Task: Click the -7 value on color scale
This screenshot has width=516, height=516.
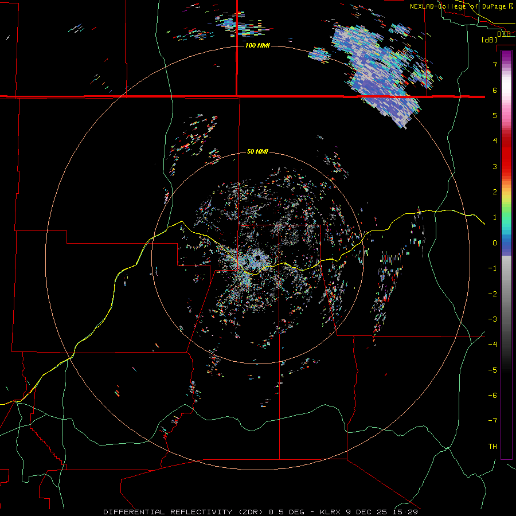Action: click(492, 421)
